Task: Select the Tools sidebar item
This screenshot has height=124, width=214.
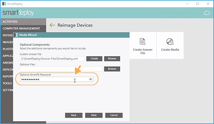Action: 7,83
